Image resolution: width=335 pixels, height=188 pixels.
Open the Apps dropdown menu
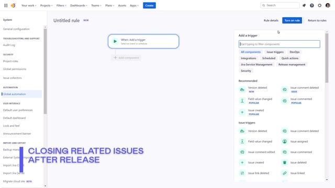tap(134, 6)
